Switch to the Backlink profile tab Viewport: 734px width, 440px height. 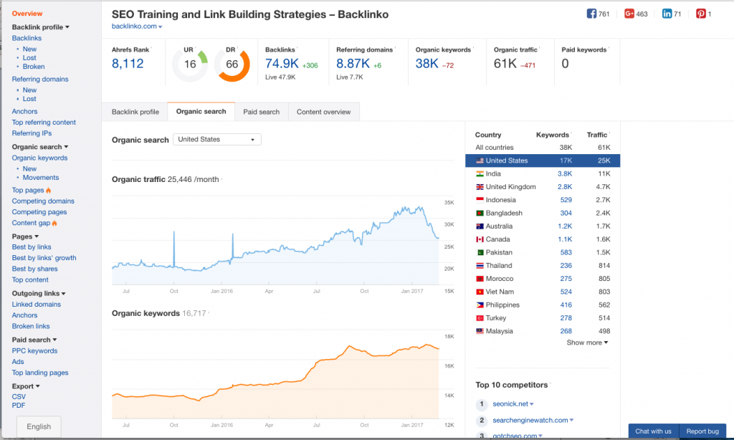(x=135, y=112)
